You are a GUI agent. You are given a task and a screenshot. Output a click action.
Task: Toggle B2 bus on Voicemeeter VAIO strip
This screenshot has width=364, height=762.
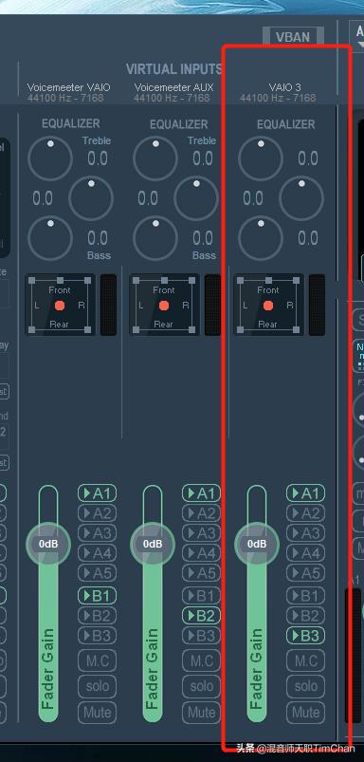pos(97,616)
